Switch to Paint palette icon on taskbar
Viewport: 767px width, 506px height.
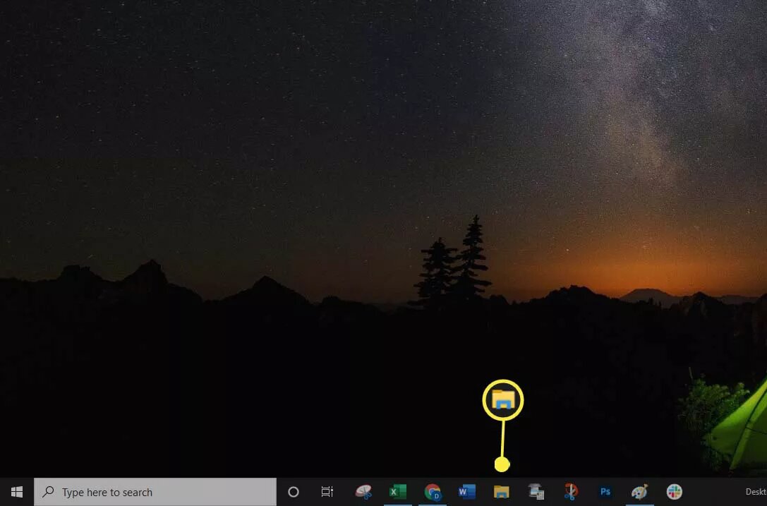639,492
